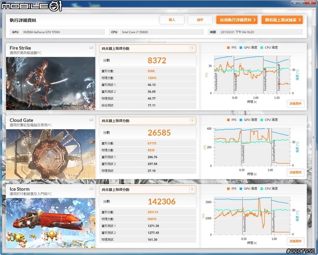This screenshot has height=255, width=318.
Task: Click the Cloud Gate preview thumbnail
Action: tap(51, 154)
